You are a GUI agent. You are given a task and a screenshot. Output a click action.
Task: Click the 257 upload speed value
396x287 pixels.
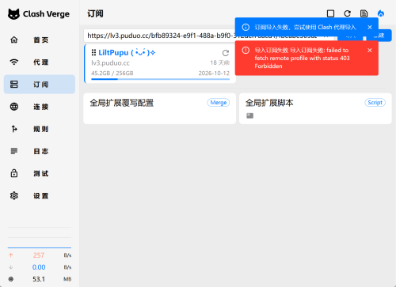click(x=39, y=255)
